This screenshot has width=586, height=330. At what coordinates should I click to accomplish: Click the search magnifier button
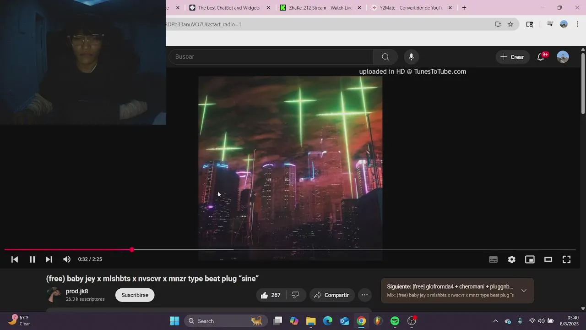click(x=385, y=57)
